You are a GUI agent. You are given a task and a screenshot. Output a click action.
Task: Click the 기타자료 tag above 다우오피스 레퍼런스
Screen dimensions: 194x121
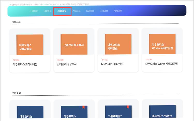[104, 60]
